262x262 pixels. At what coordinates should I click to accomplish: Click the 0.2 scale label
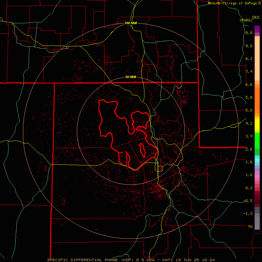pos(249,188)
